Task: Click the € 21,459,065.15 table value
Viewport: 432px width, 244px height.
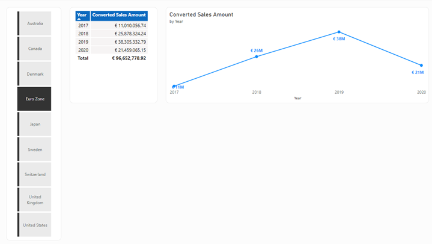Action: 130,50
